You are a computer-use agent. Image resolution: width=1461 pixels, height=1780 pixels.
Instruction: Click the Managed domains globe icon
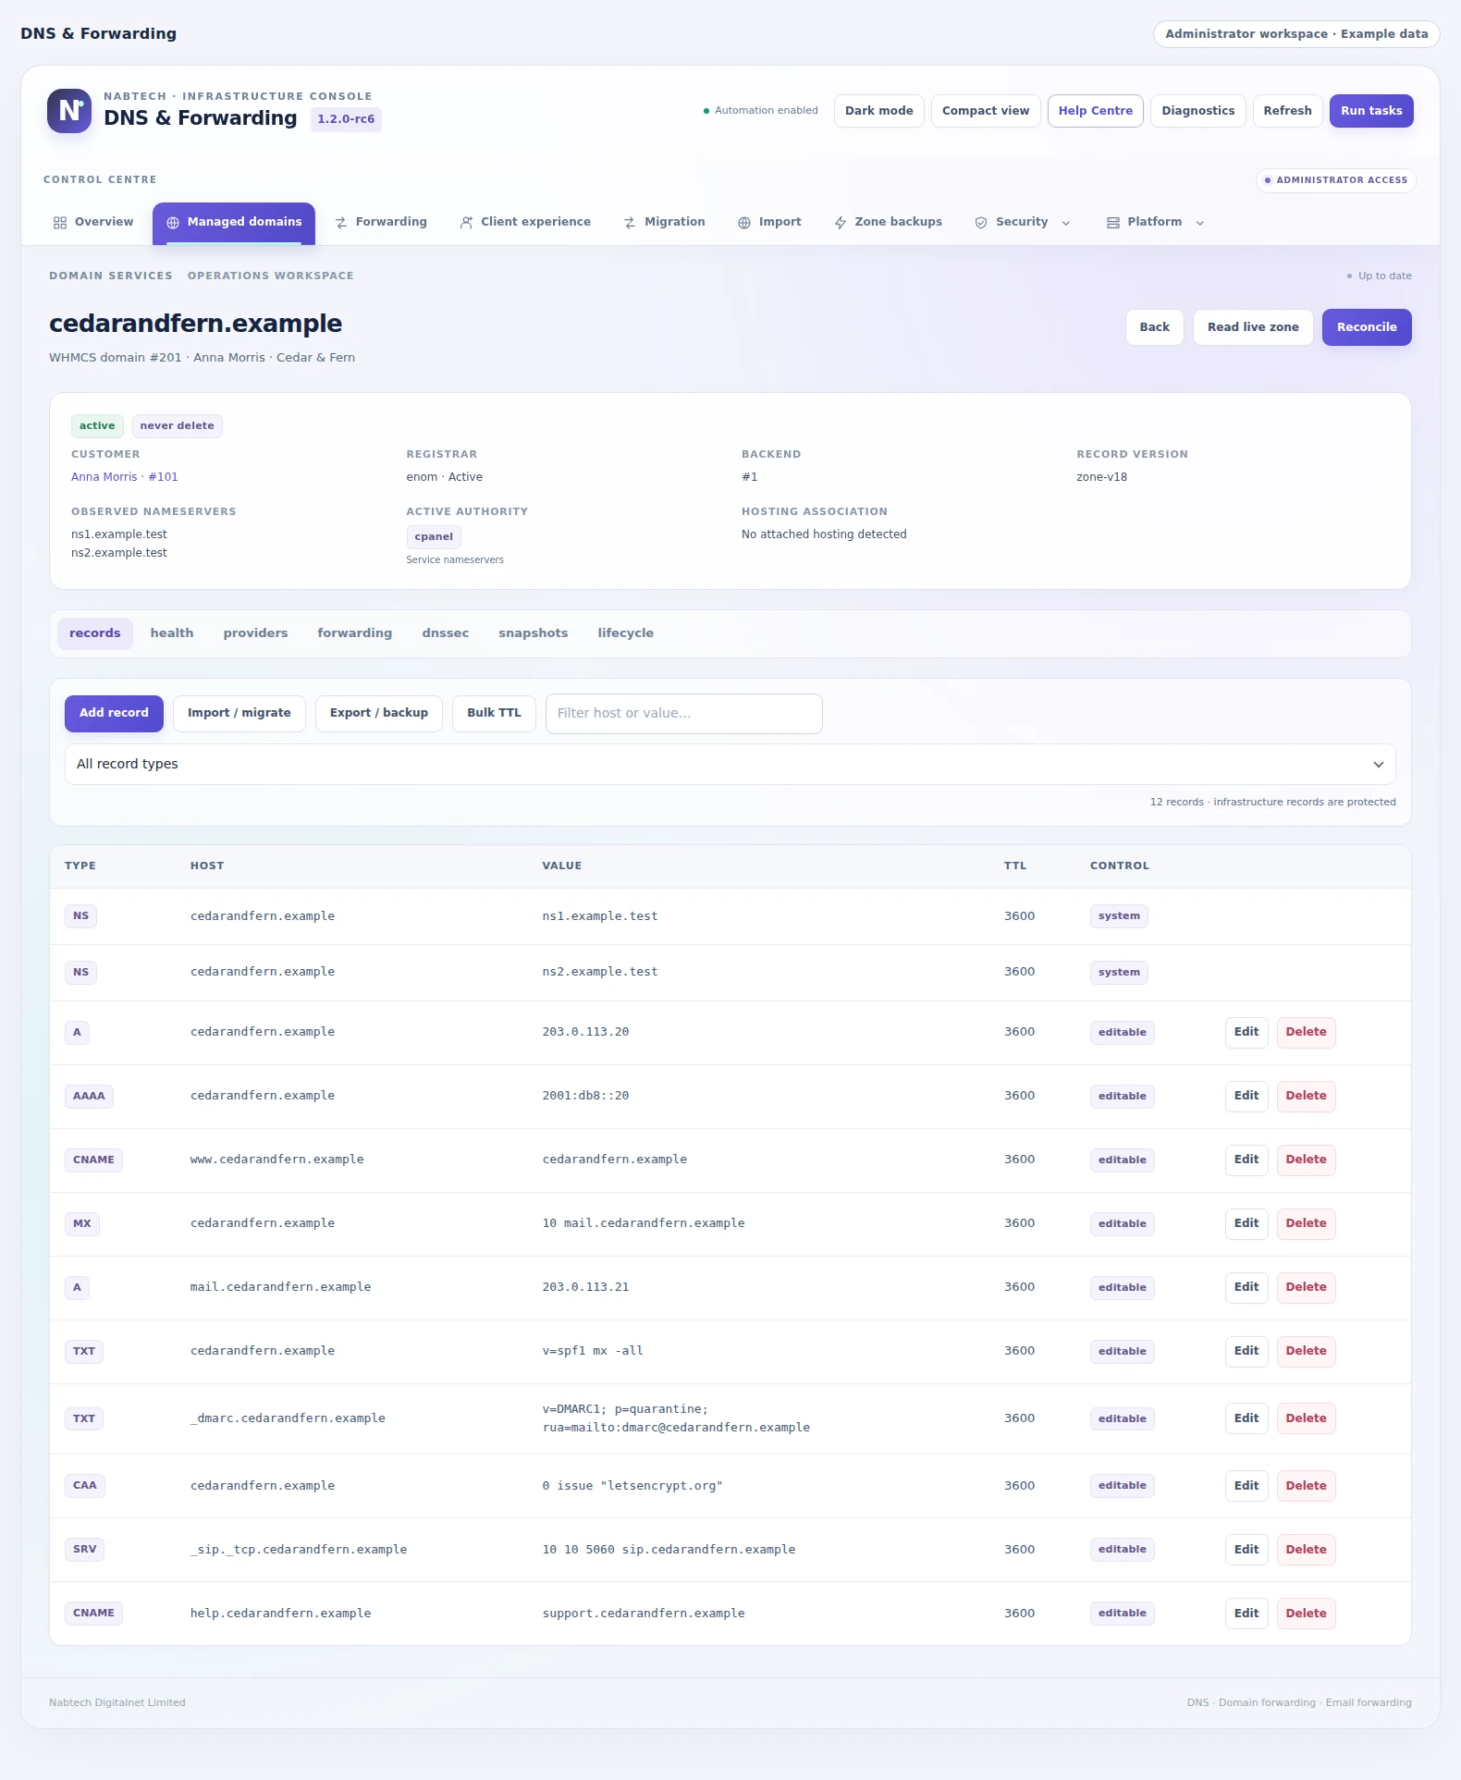[x=173, y=223]
